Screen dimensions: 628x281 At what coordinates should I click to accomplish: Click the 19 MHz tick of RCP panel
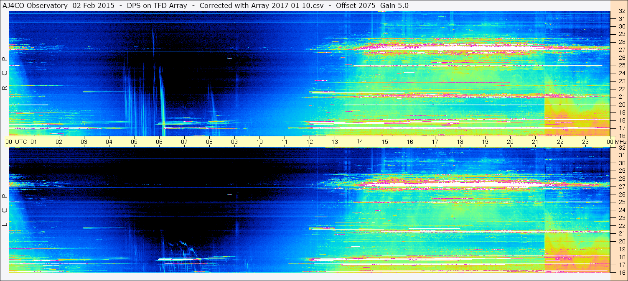tap(621, 112)
